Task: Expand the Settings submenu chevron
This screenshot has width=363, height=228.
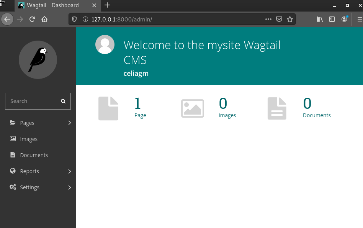Action: point(69,187)
